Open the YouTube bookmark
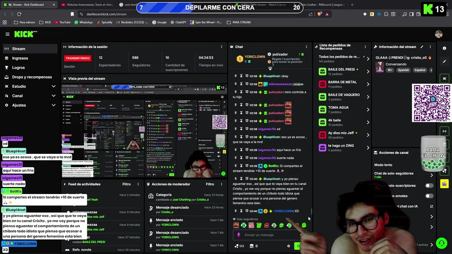The image size is (452, 254). tap(63, 22)
